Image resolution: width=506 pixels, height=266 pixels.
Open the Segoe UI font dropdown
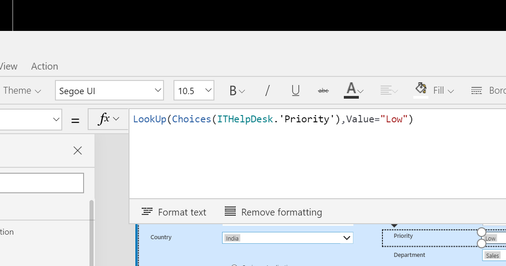point(109,90)
